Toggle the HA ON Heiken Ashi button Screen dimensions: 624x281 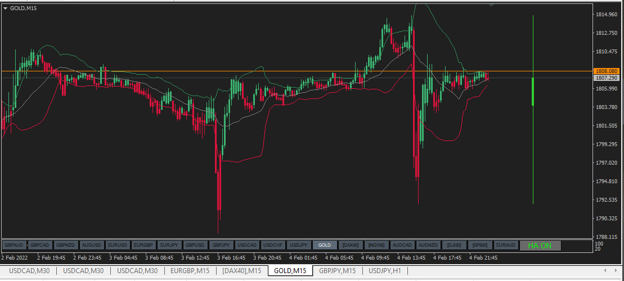(x=540, y=246)
